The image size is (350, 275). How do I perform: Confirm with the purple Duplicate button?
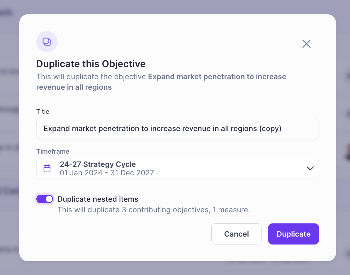point(293,234)
